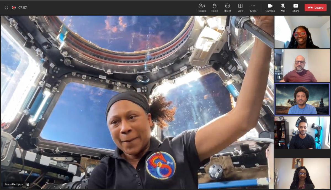Click the red recording indicator

point(14,7)
